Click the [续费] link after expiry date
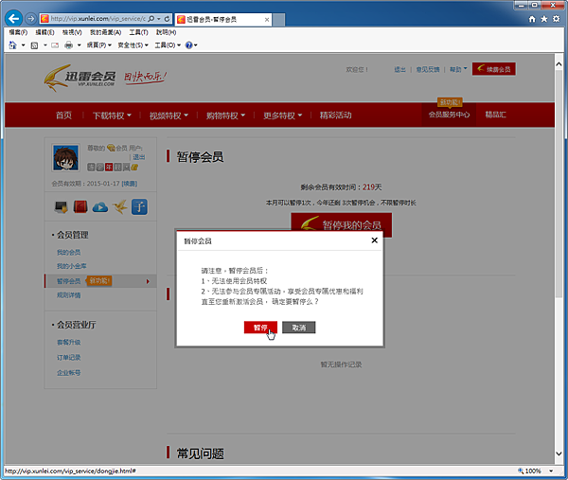The height and width of the screenshot is (480, 568). coord(130,184)
